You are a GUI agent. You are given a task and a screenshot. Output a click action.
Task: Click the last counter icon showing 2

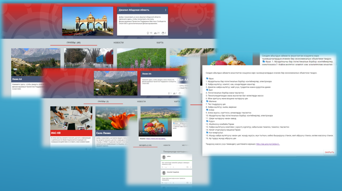click(163, 33)
